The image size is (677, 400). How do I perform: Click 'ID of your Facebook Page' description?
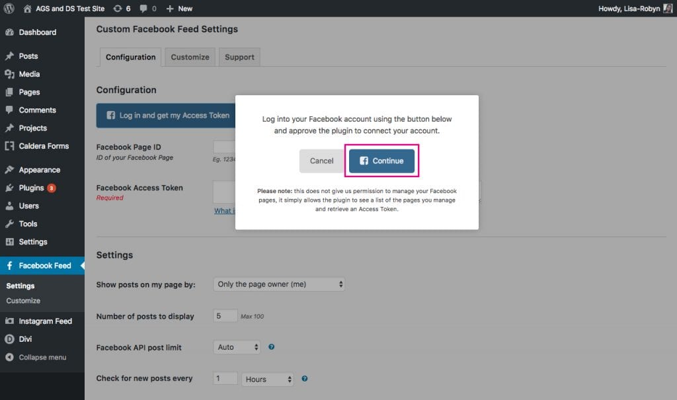click(135, 157)
